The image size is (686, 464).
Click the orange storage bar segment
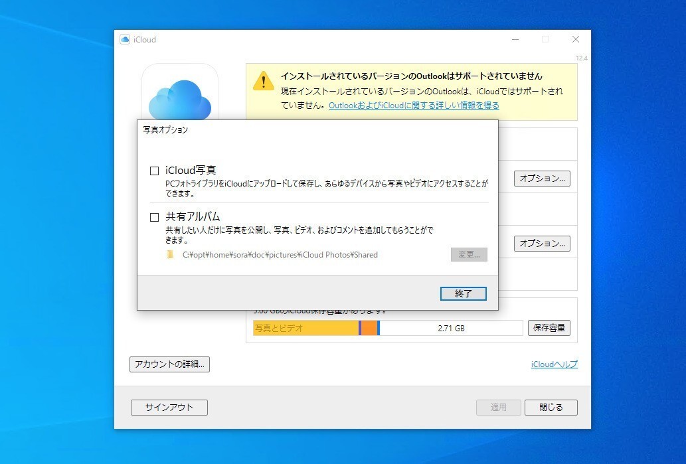coord(369,328)
